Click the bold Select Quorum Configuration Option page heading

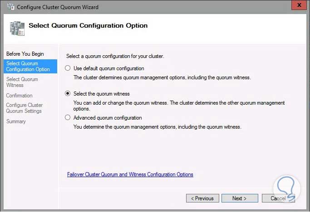[x=88, y=26]
